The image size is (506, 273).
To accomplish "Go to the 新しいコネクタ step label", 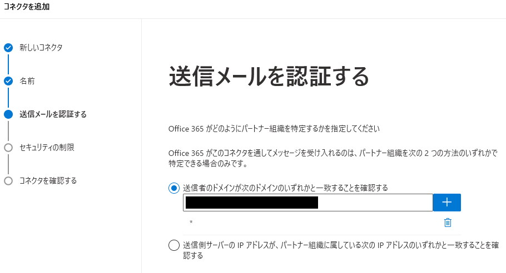I will tap(41, 48).
